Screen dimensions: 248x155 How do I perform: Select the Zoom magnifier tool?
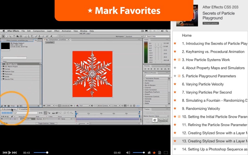(10, 36)
